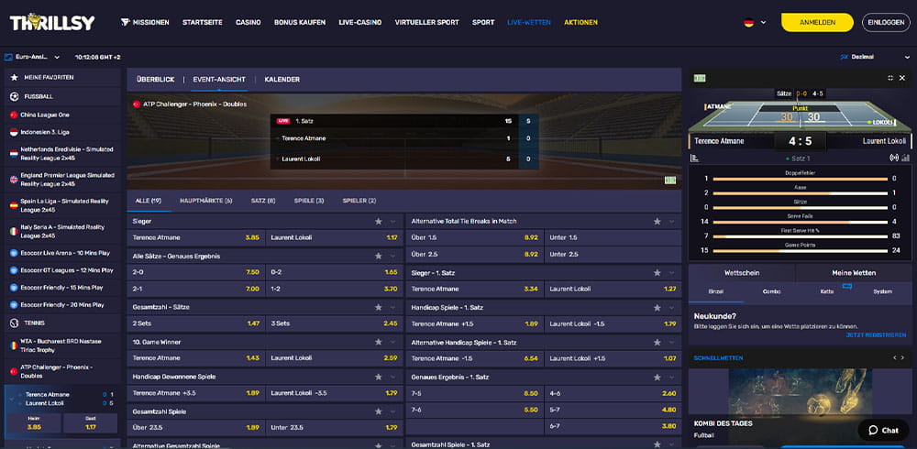
Task: Pick sidebar Gast odds 1.17
Action: pos(90,423)
